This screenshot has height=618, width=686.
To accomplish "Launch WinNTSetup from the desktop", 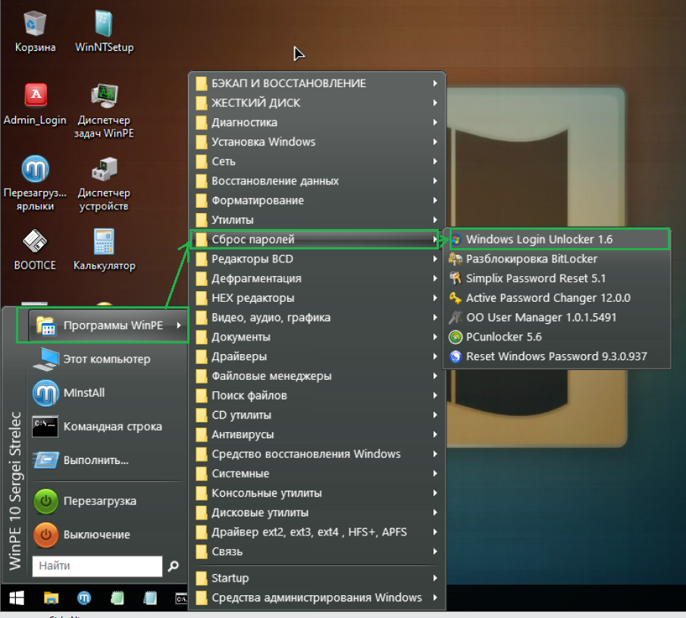I will (x=104, y=30).
